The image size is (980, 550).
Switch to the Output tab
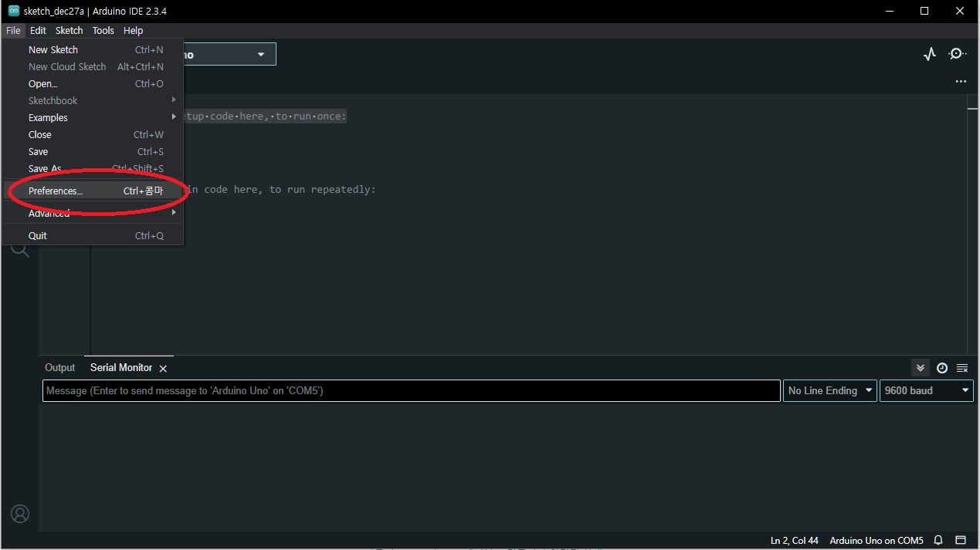(60, 368)
